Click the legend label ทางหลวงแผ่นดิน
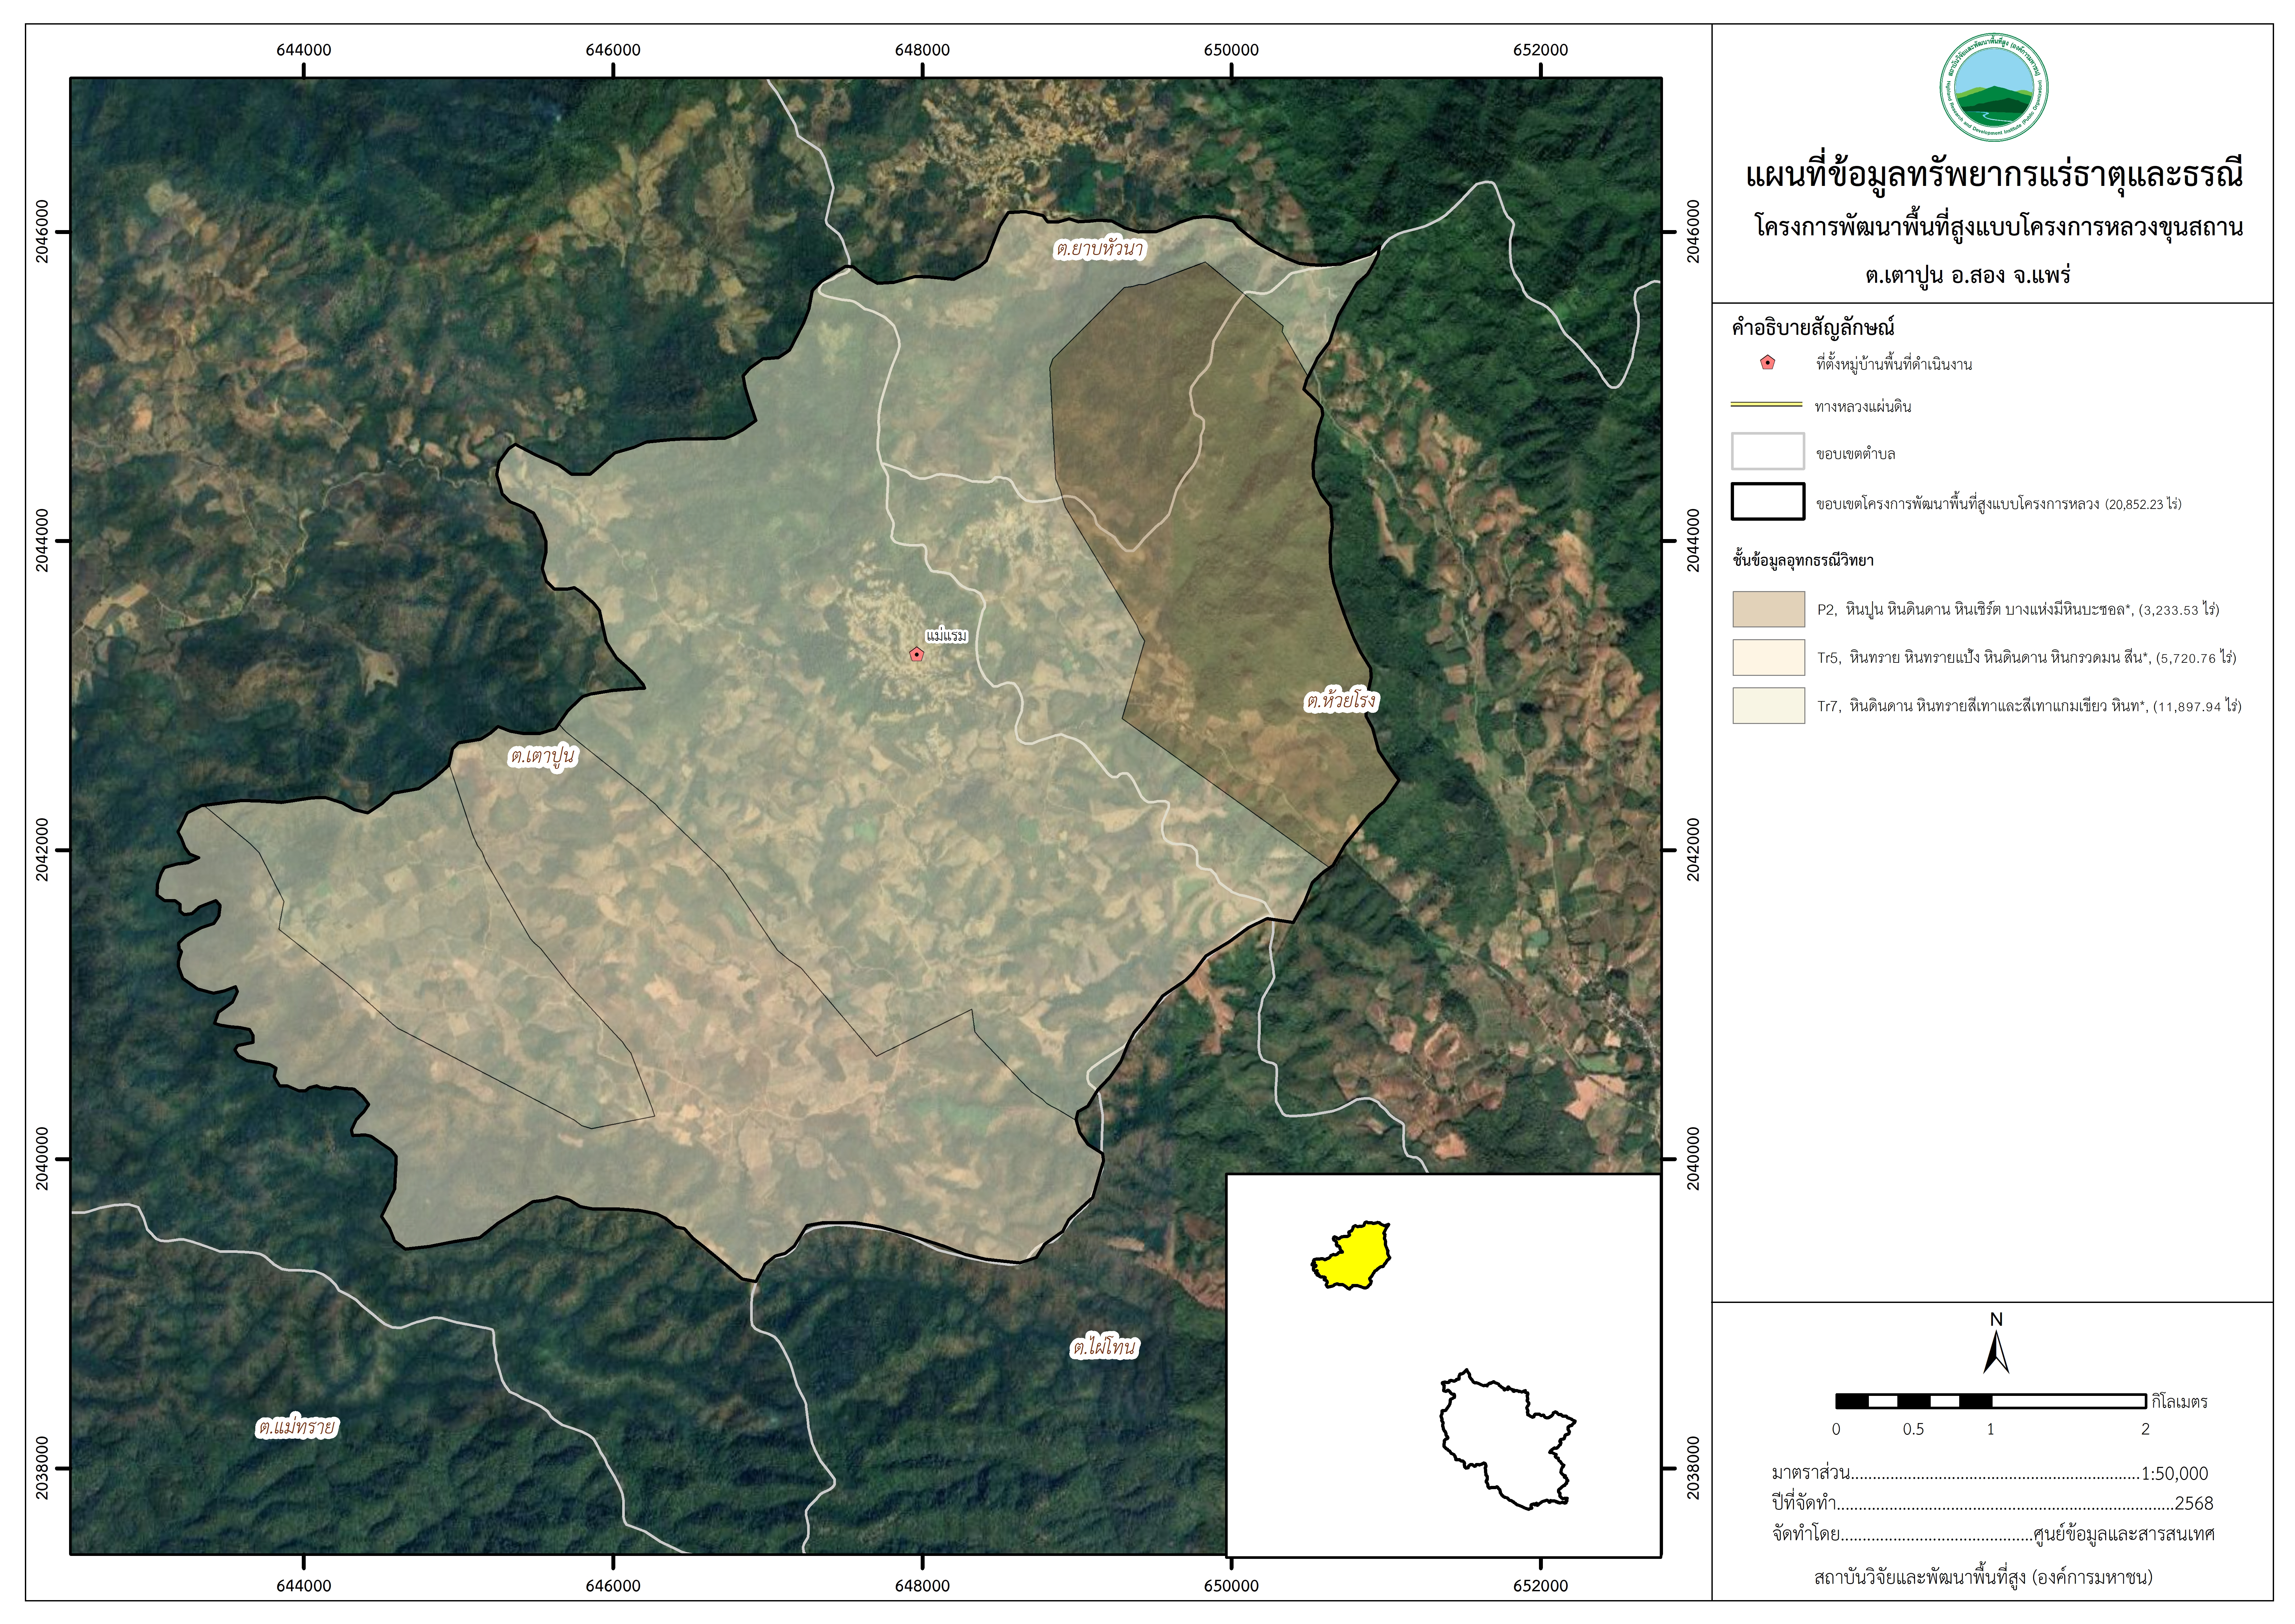Screen dimensions: 2295x1624 pos(1863,407)
